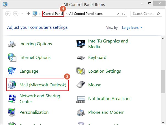Open the Keyboard link

tap(97, 58)
